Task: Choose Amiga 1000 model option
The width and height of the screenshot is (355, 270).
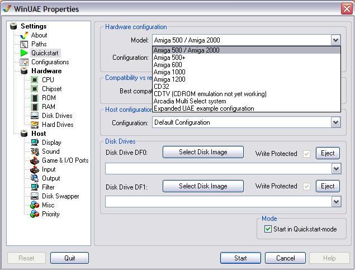Action: [247, 72]
